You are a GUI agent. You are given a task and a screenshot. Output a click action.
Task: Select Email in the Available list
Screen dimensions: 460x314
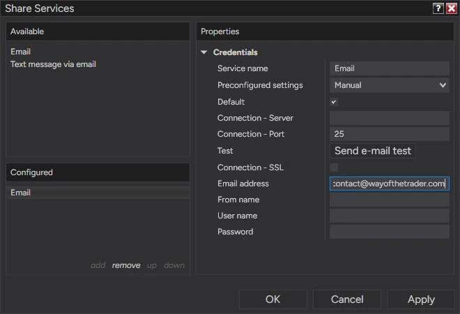[20, 52]
